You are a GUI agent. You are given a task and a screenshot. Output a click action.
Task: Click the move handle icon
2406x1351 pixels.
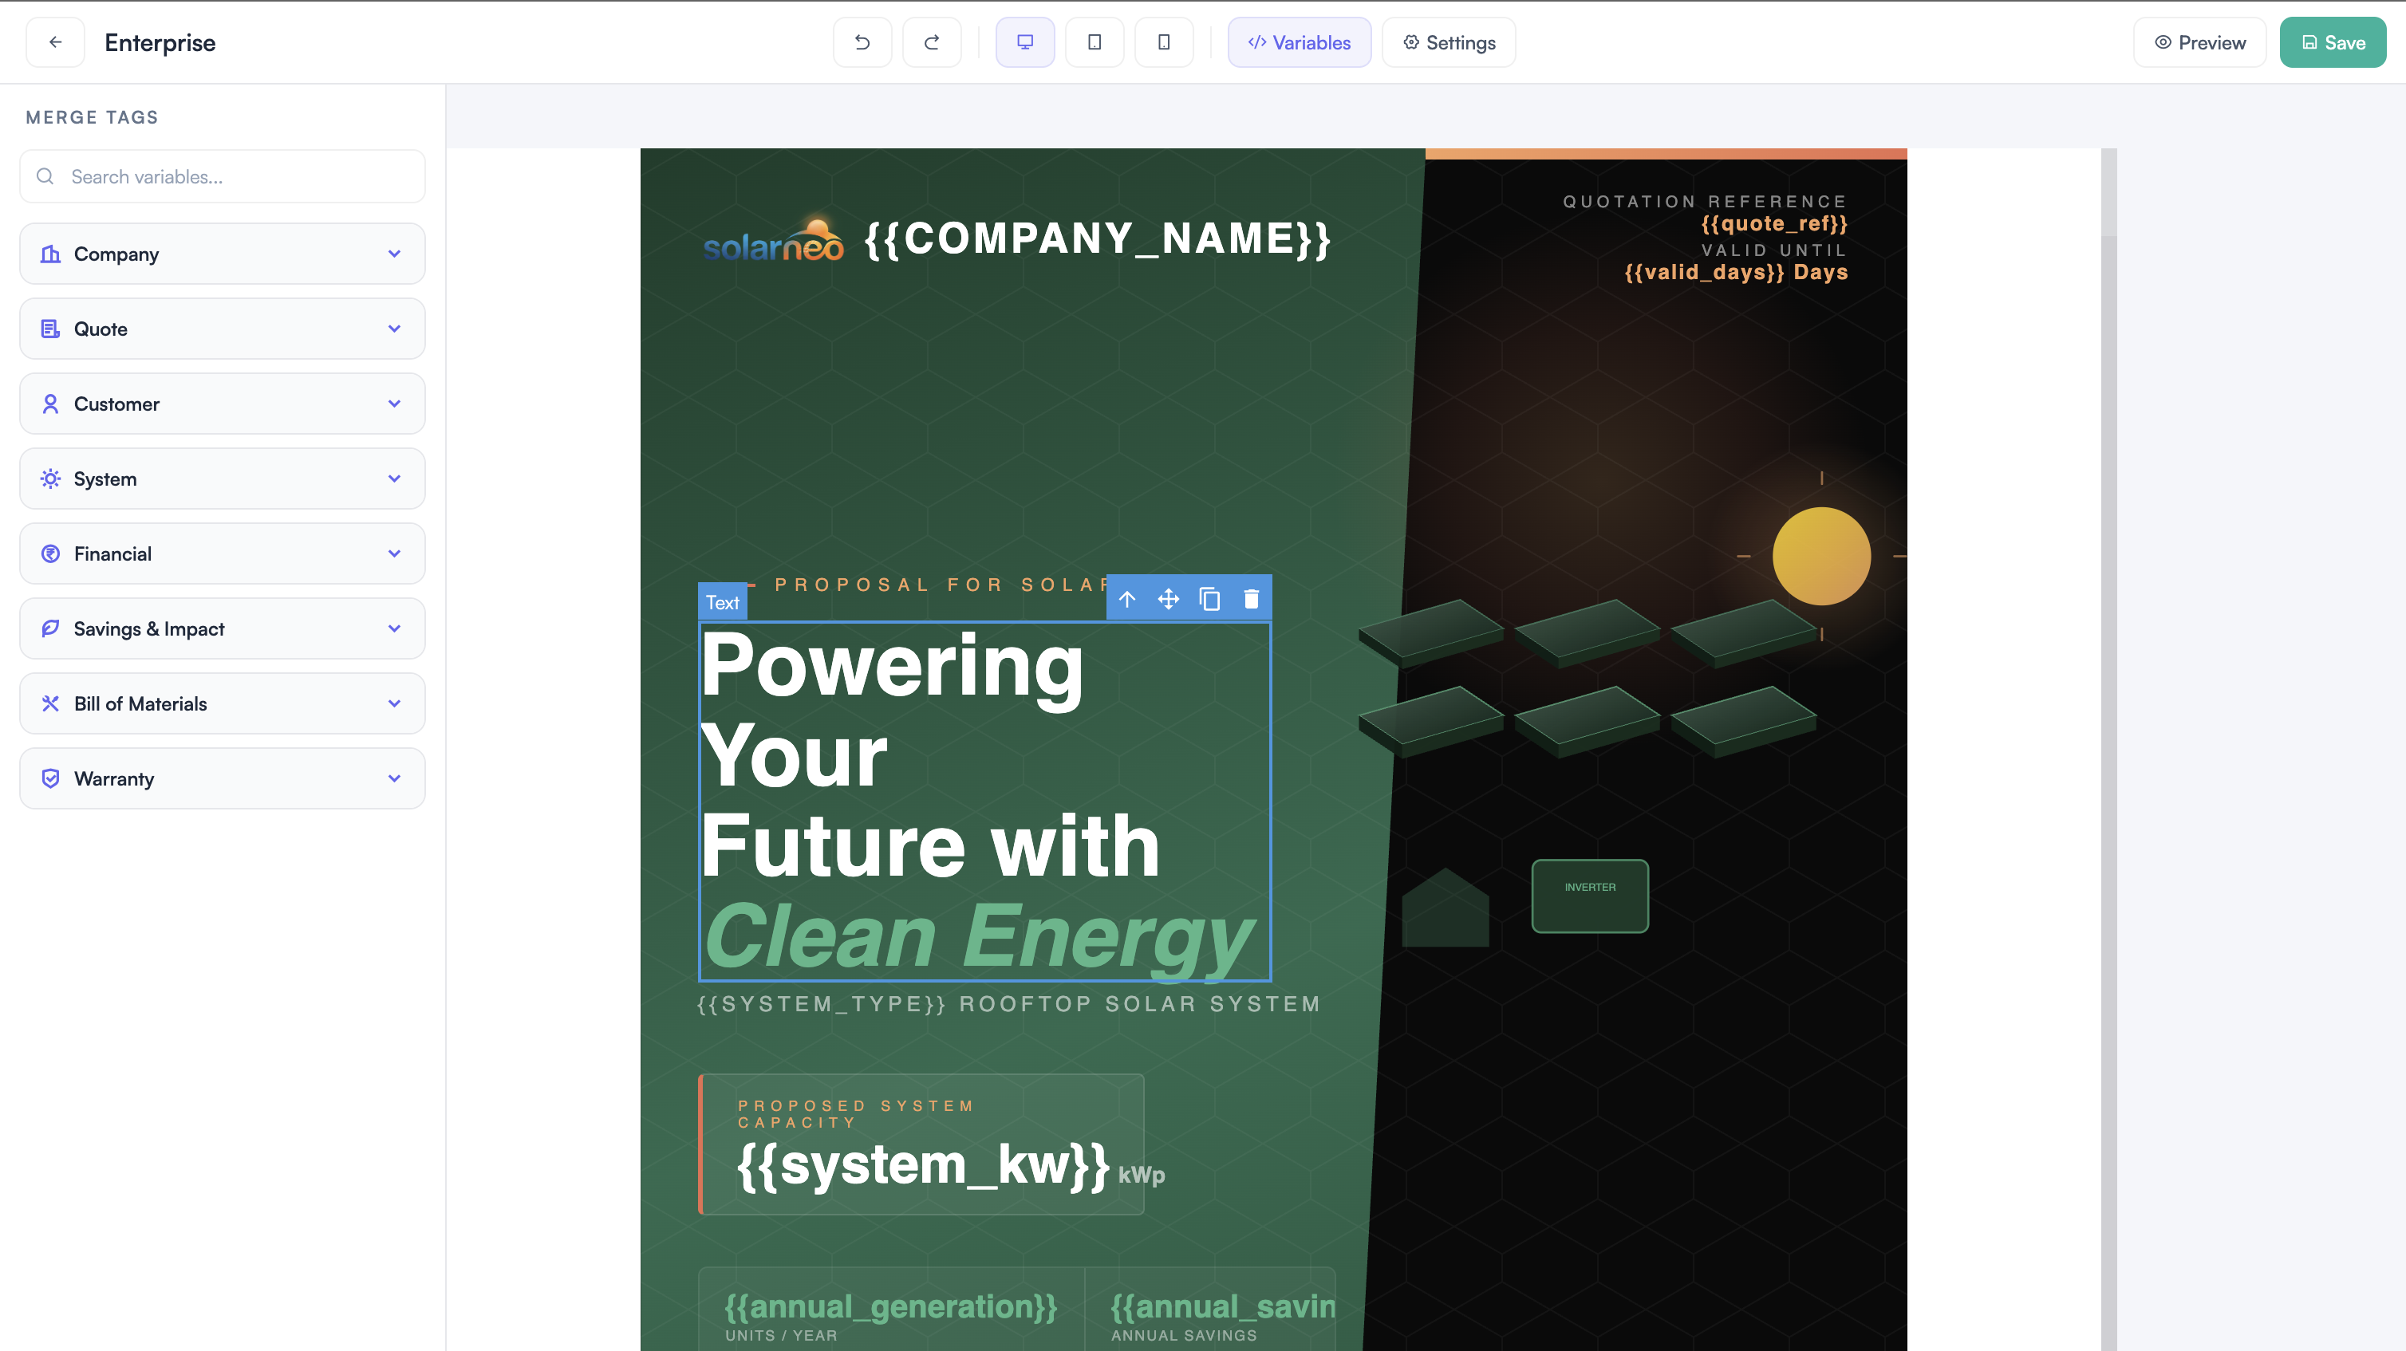coord(1169,600)
